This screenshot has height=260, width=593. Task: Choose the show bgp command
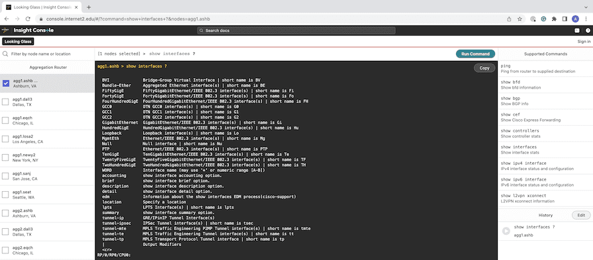point(545,101)
